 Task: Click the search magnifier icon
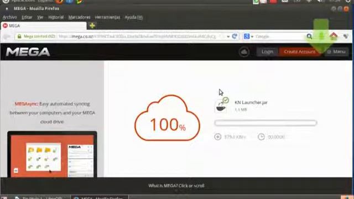tap(309, 36)
